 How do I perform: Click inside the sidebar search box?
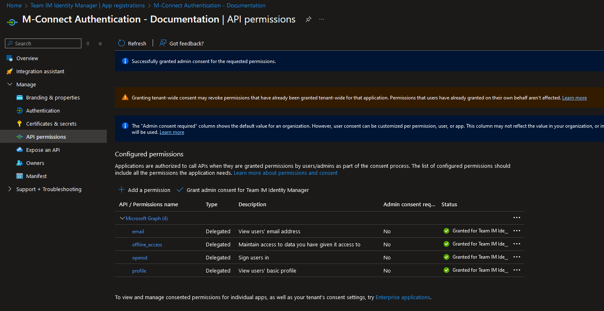pyautogui.click(x=43, y=43)
